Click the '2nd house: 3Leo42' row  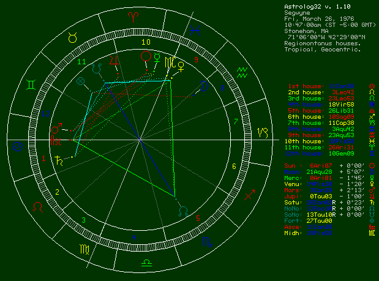click(x=331, y=92)
